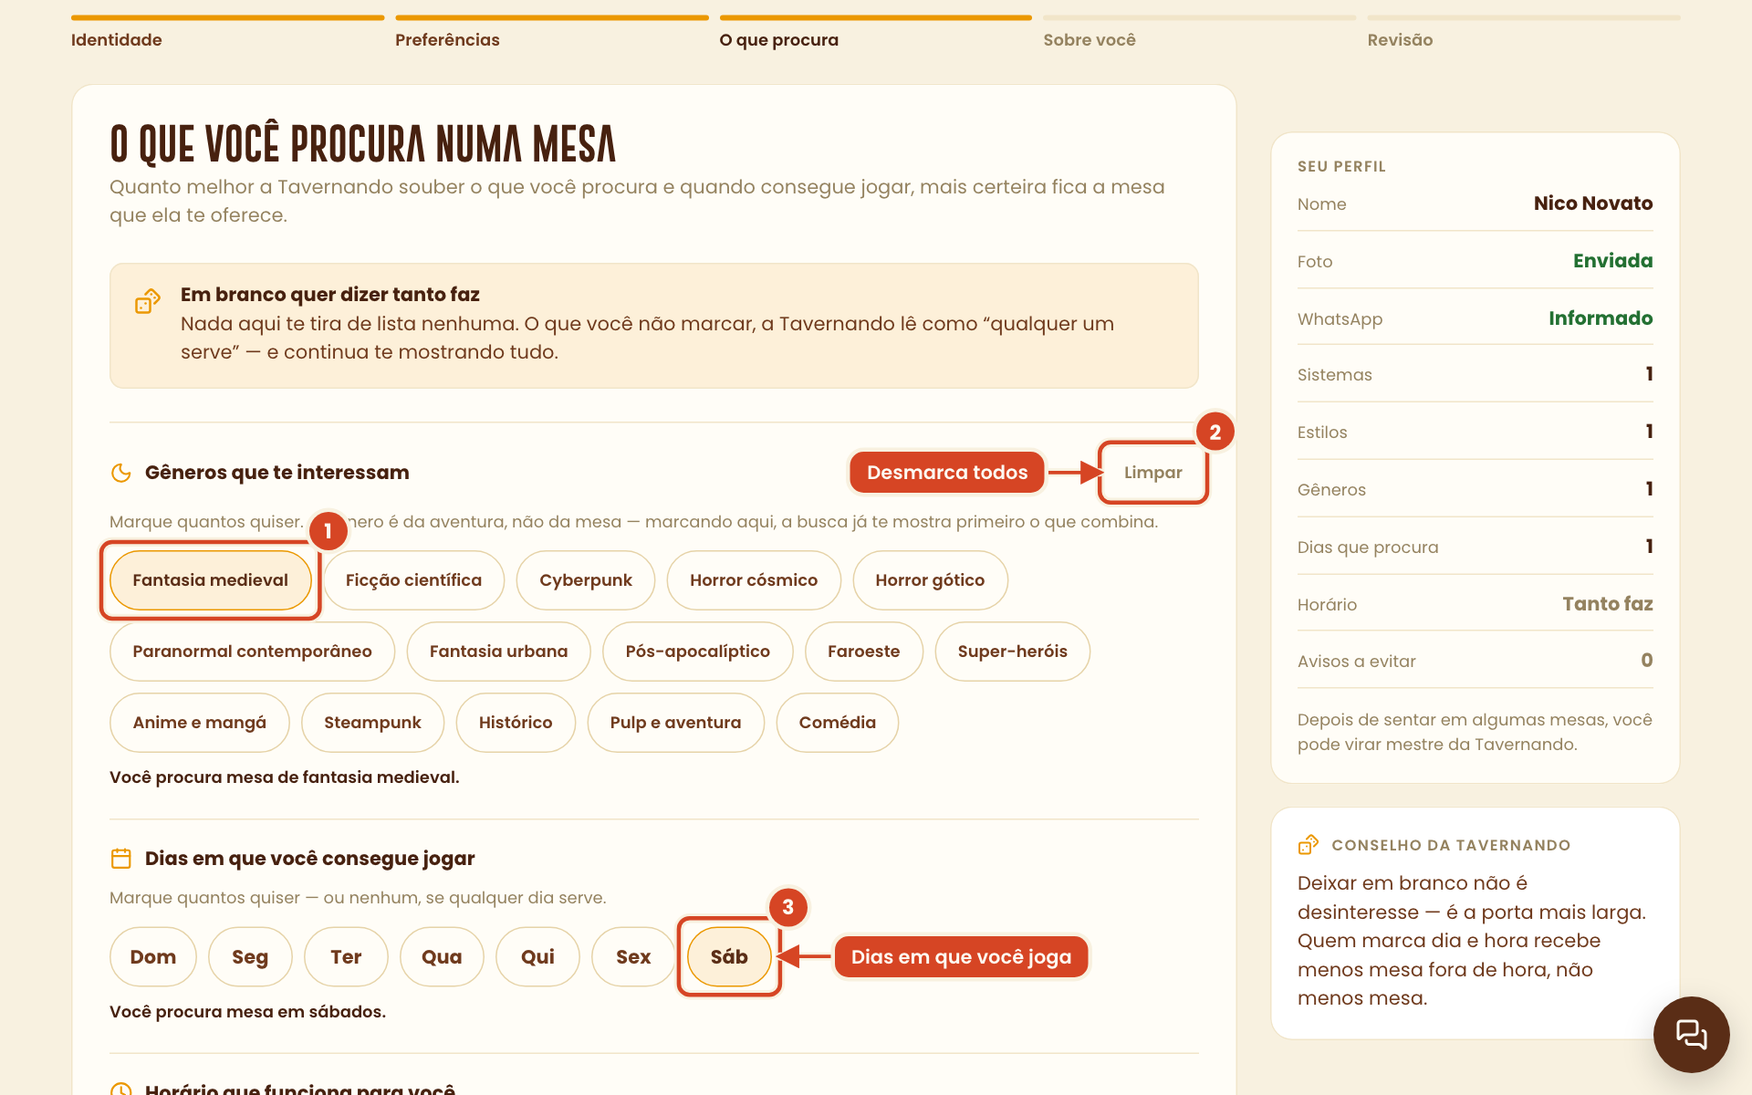Screen dimensions: 1752x1095
Task: Enable the Horror gótico genre chip
Action: pos(930,580)
